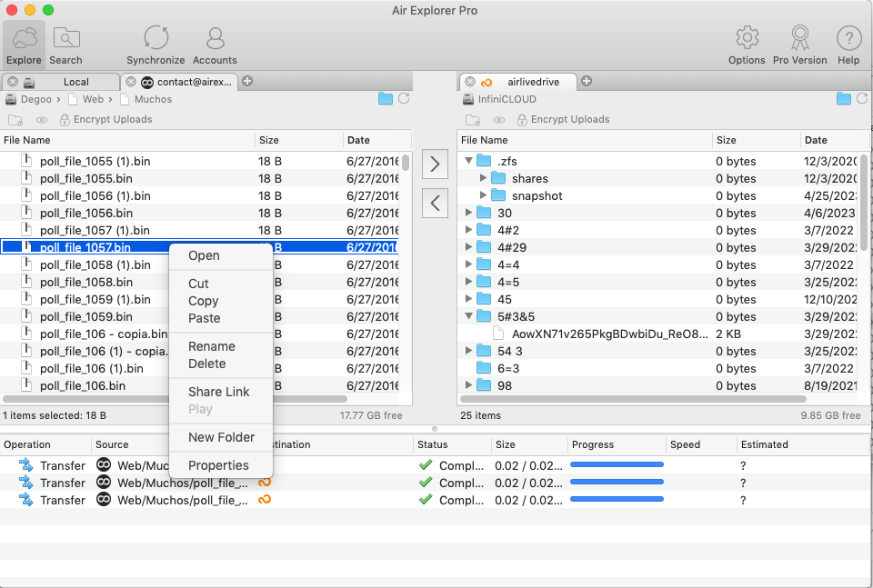Toggle hidden-files eye in right pane
The width and height of the screenshot is (873, 588).
pyautogui.click(x=499, y=120)
